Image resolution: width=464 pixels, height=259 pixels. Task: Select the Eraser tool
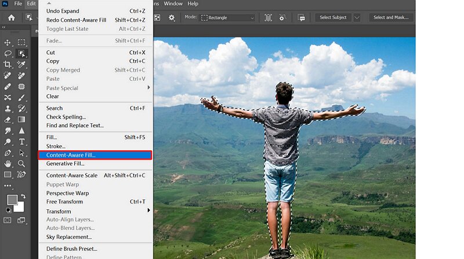click(8, 120)
